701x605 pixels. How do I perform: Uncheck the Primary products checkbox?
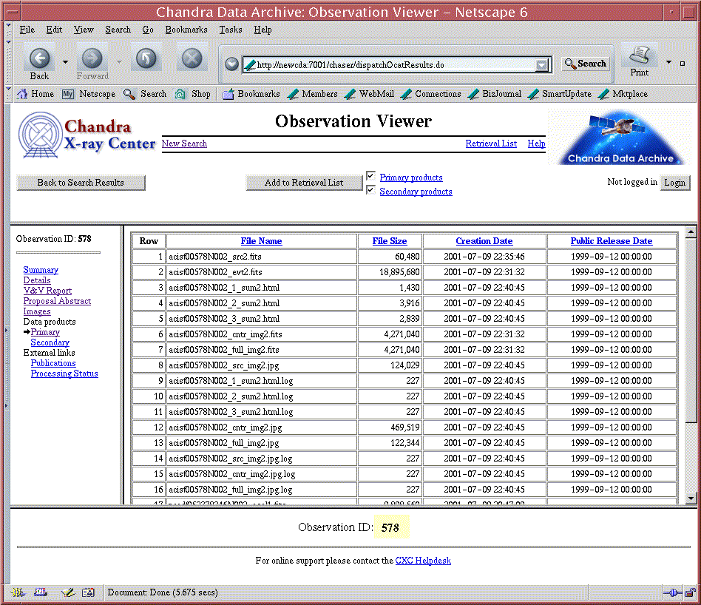tap(370, 176)
